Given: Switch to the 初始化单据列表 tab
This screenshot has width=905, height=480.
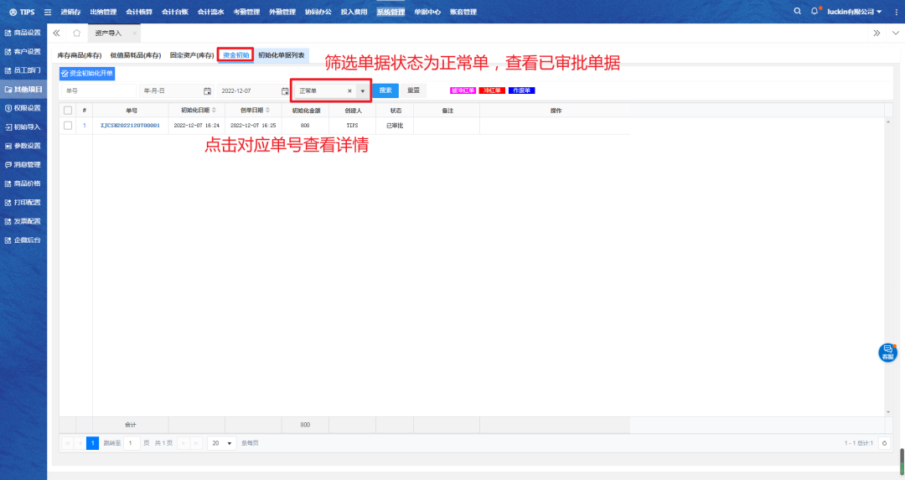Looking at the screenshot, I should coord(282,54).
